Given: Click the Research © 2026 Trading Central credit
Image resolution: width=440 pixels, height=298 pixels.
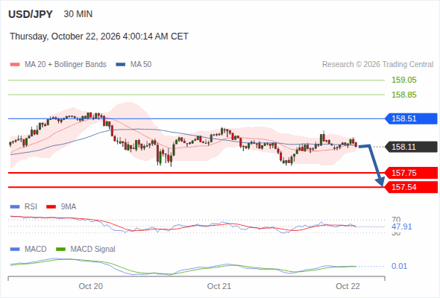Looking at the screenshot, I should click(377, 65).
